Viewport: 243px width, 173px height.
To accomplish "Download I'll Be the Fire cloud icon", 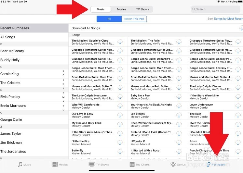I will coord(120,142).
